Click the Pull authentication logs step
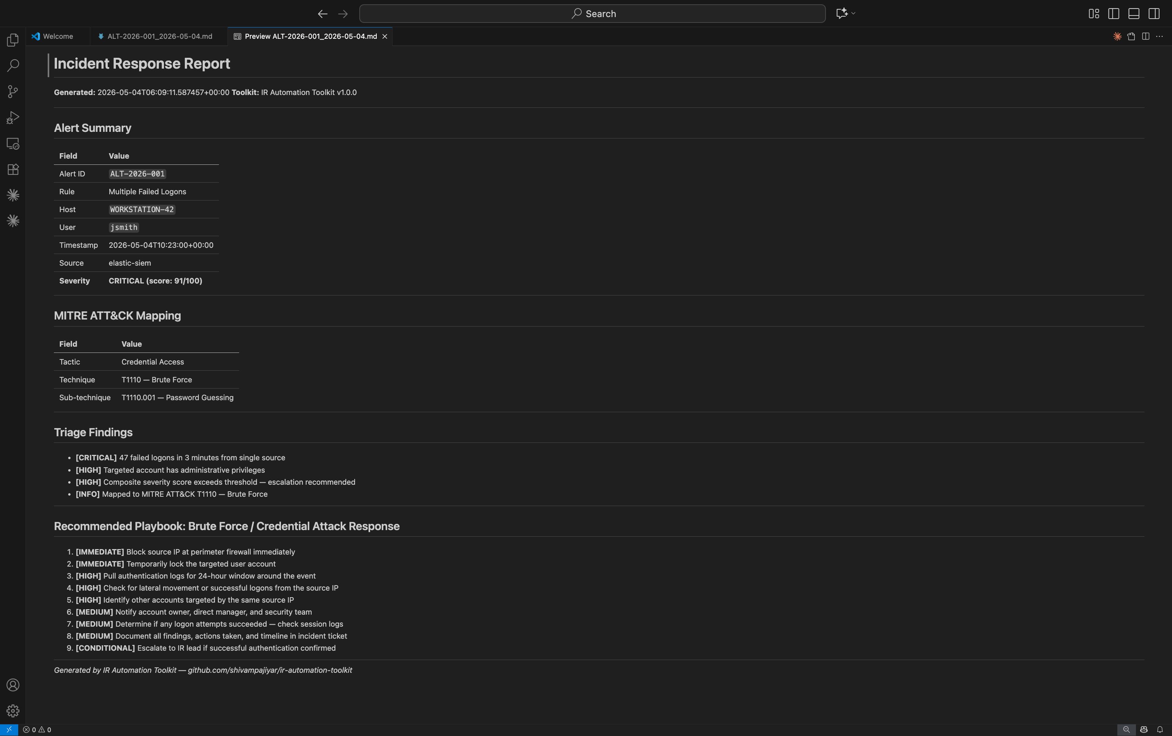Screen dimensions: 1172x736 (x=196, y=576)
